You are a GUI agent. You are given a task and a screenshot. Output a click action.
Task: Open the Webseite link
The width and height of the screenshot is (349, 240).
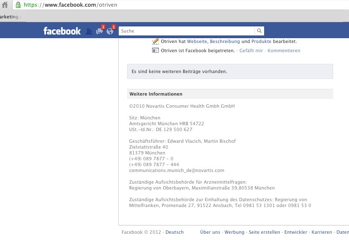(x=197, y=41)
